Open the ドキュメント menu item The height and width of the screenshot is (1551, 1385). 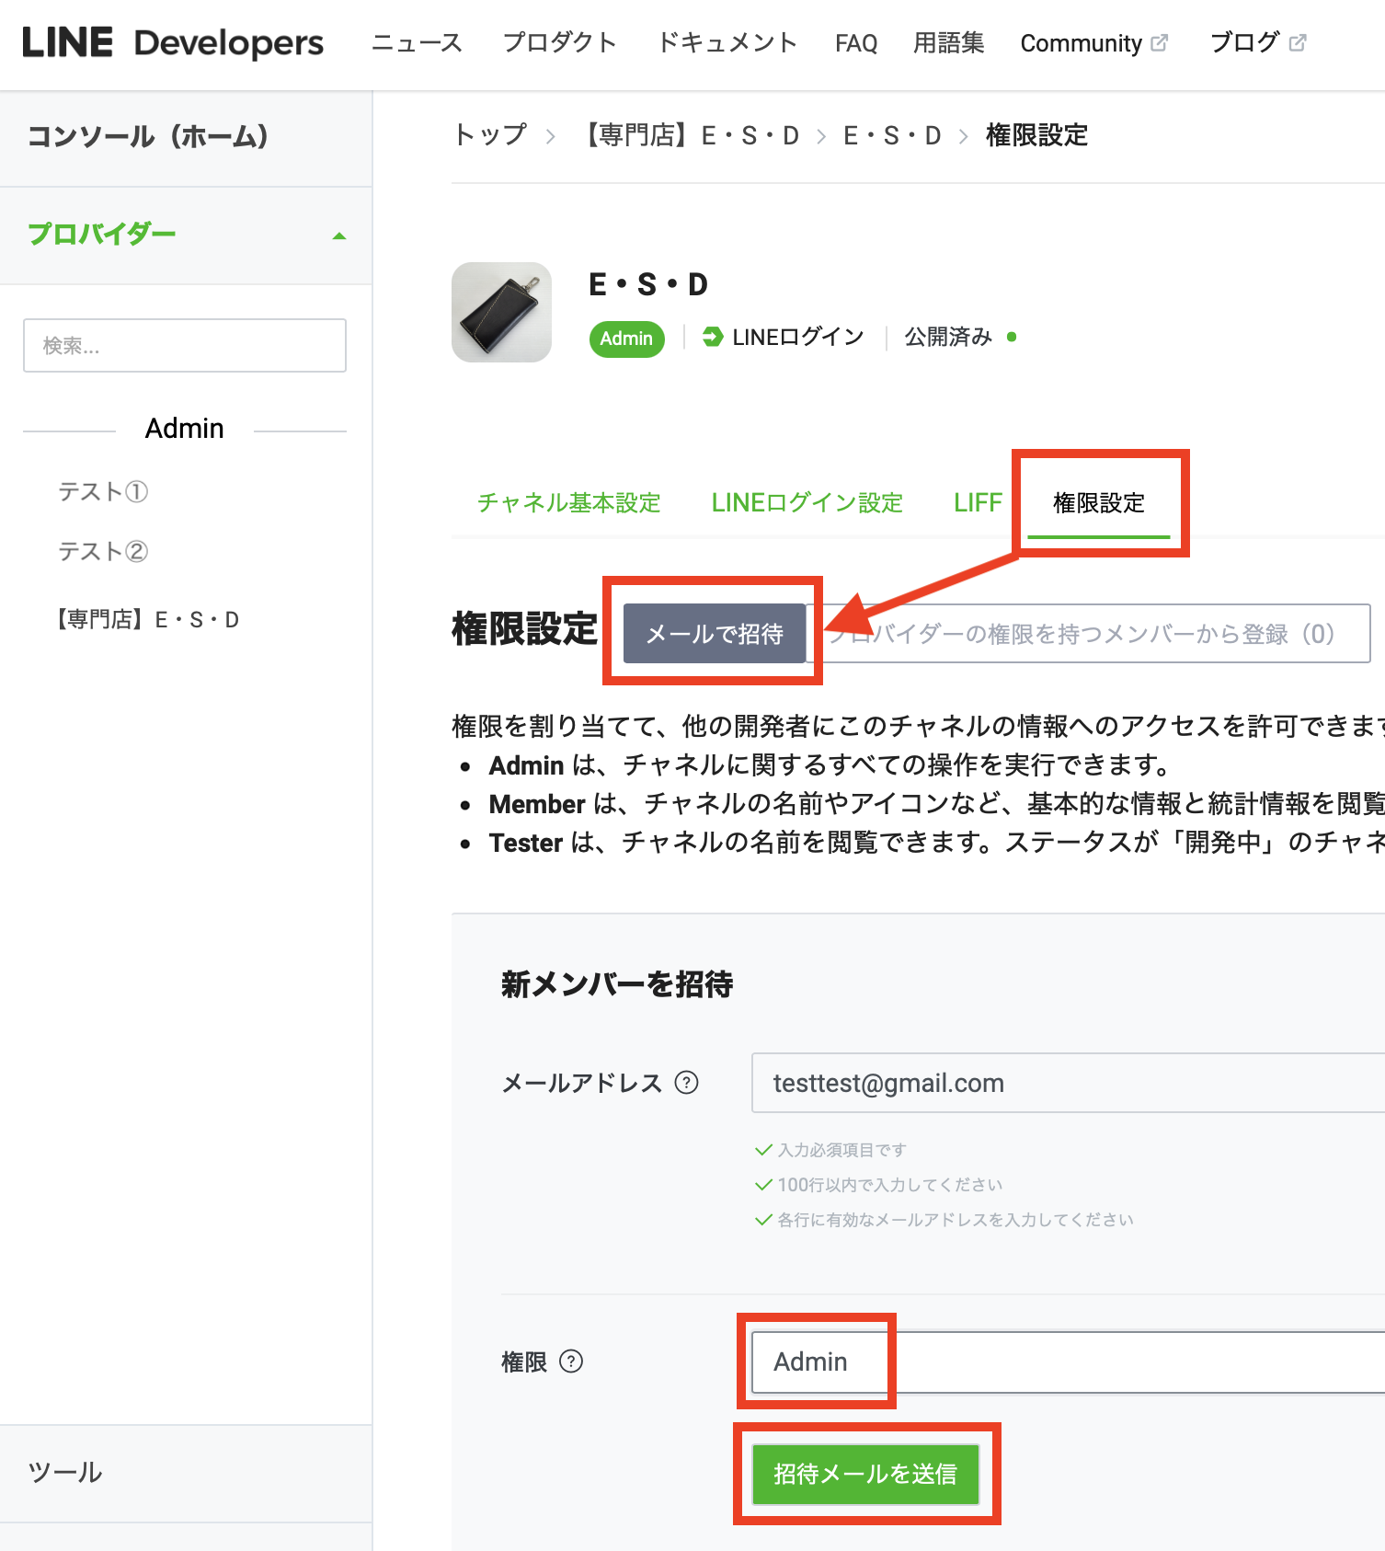[x=727, y=43]
